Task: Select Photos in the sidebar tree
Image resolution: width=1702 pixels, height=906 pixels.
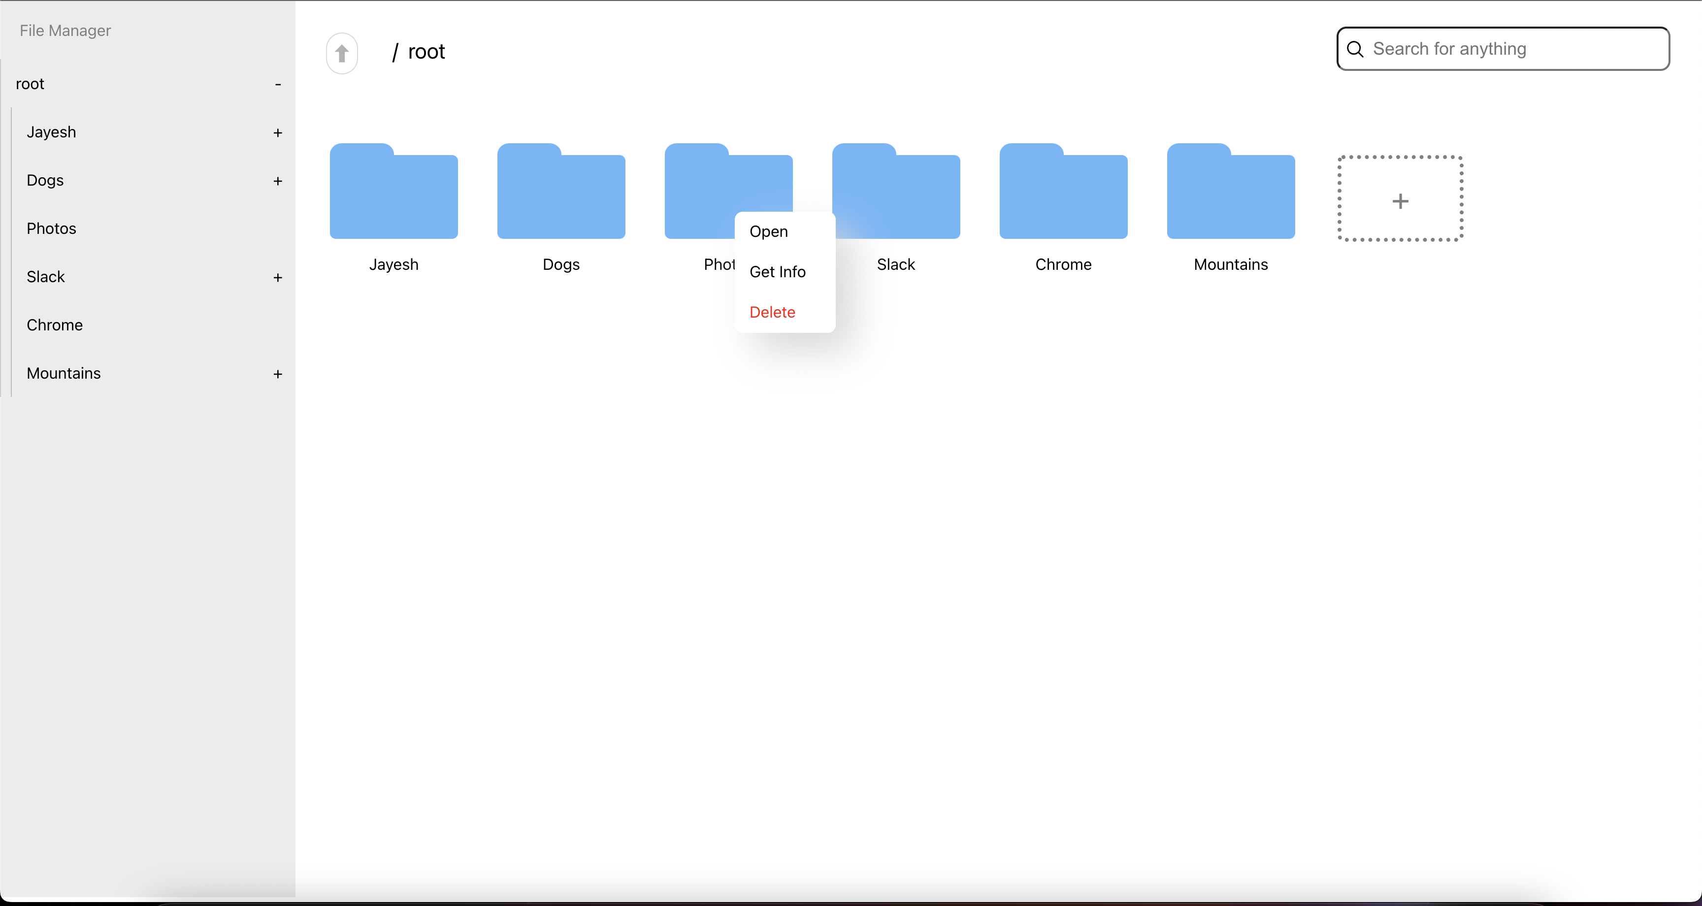Action: tap(52, 228)
